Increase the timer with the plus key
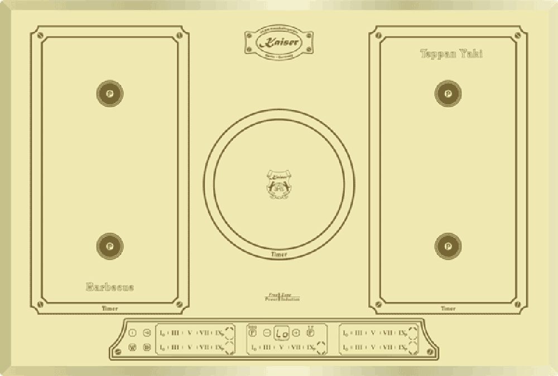Image resolution: width=558 pixels, height=376 pixels. pyautogui.click(x=296, y=333)
